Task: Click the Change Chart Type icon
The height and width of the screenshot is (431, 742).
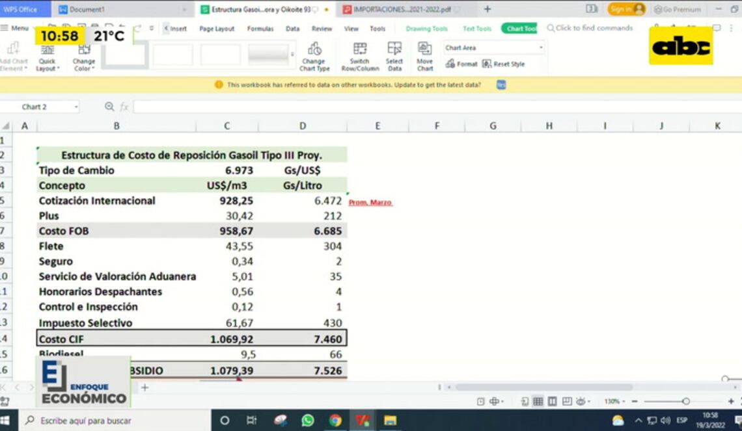Action: (x=314, y=49)
